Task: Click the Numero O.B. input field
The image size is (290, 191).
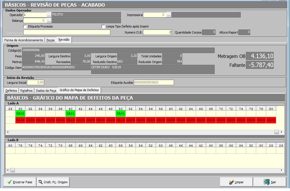Action: click(157, 32)
